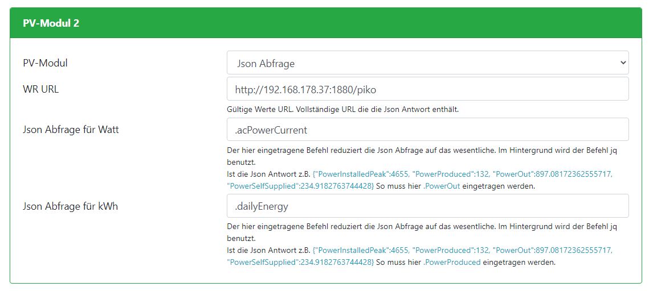The height and width of the screenshot is (291, 649).
Task: Click the Gültige Werte URL help text
Action: click(342, 109)
